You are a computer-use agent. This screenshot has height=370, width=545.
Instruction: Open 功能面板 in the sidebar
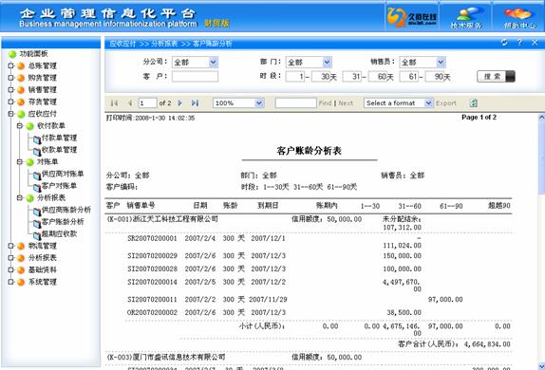click(x=33, y=53)
